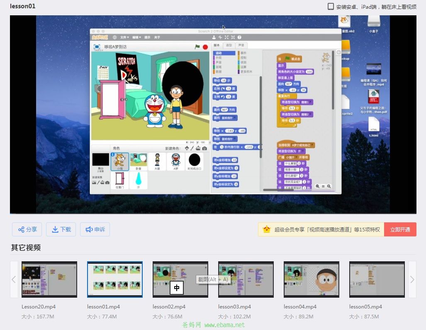Select the 卧室 sprite thumbnail

[138, 161]
